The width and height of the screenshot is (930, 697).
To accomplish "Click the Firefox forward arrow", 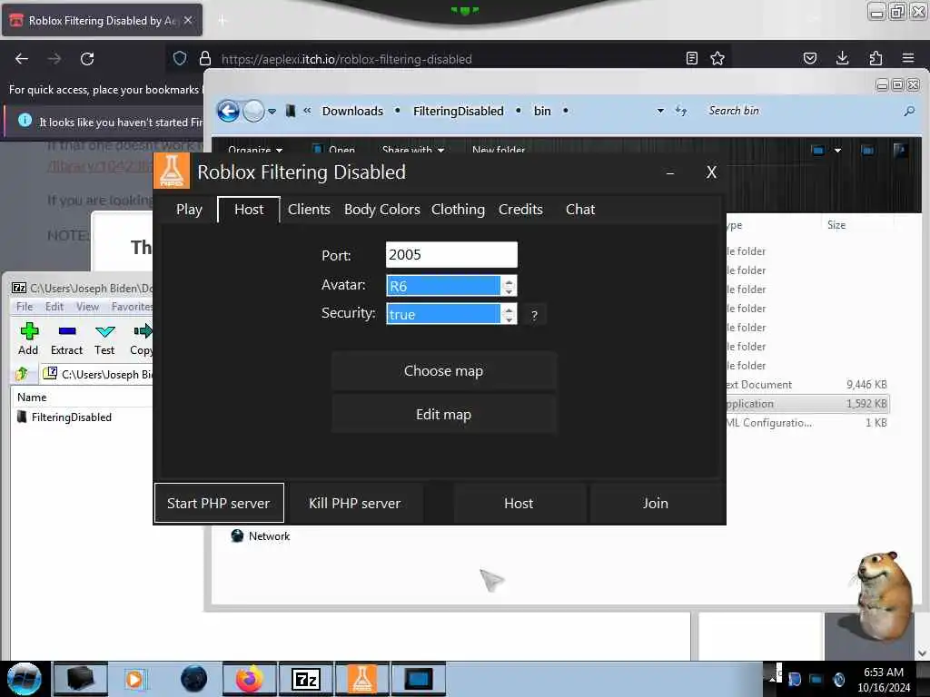I will (x=54, y=59).
